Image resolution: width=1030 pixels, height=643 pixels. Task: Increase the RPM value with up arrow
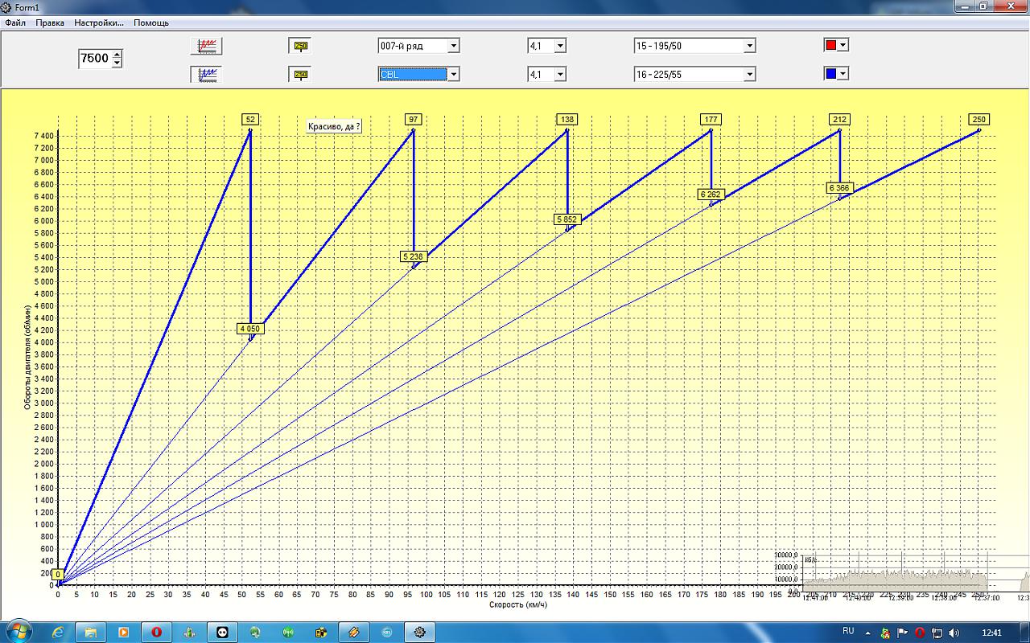pos(117,55)
